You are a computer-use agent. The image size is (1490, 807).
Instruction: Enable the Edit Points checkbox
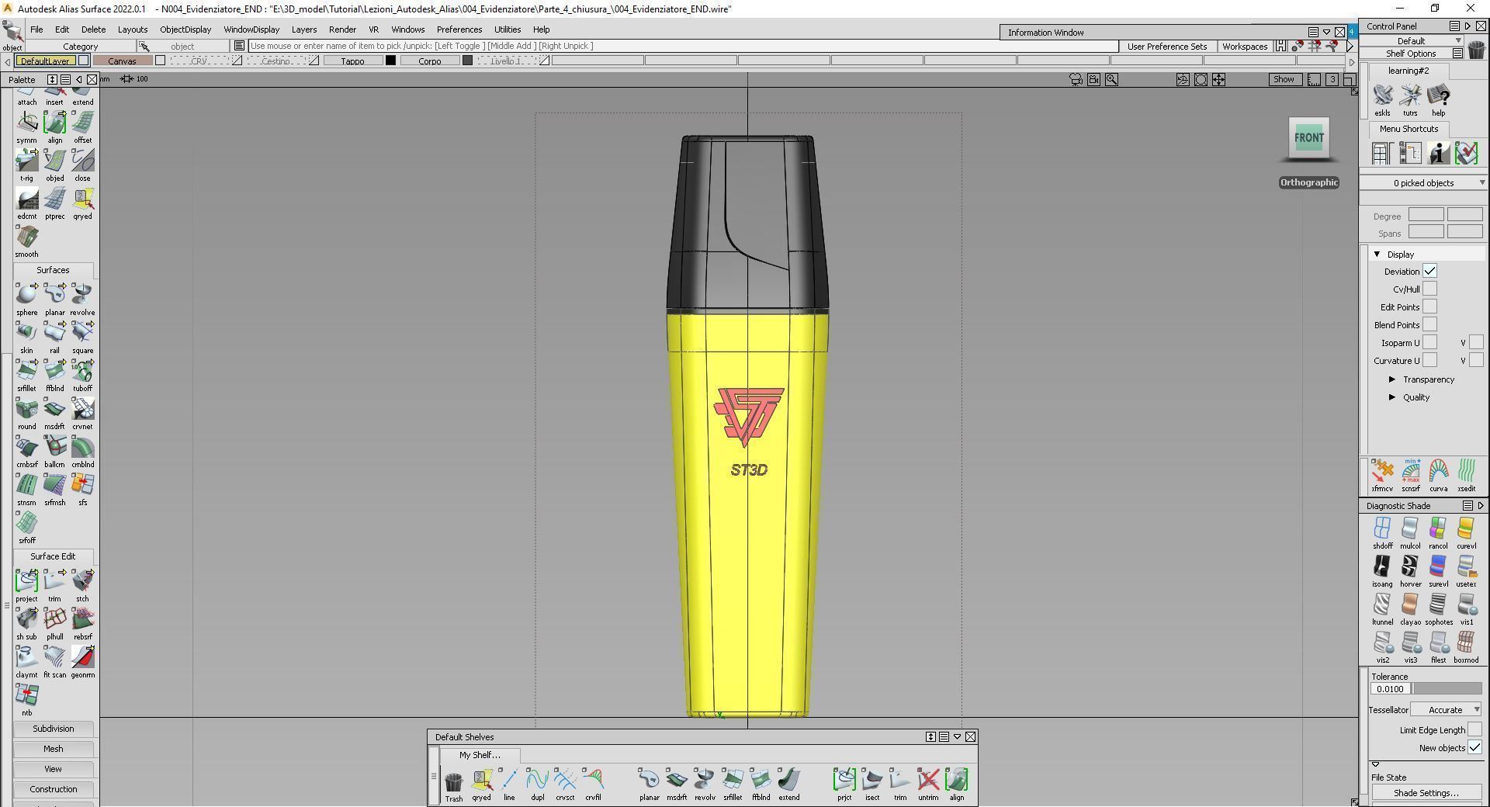pyautogui.click(x=1429, y=307)
